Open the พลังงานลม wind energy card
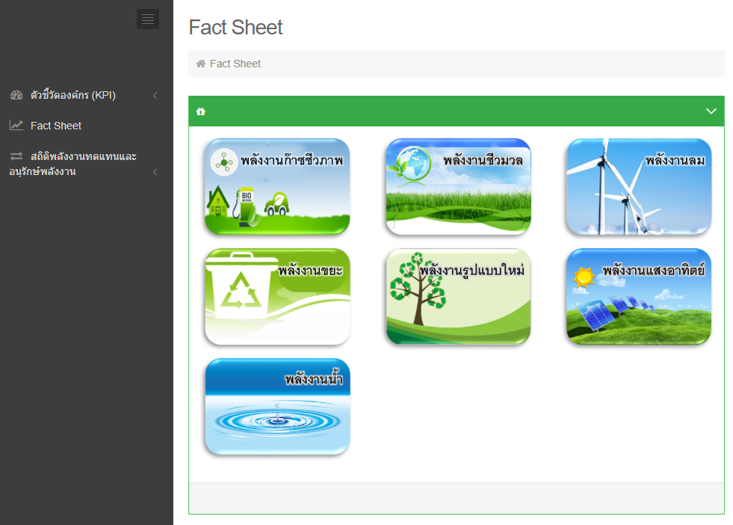This screenshot has width=733, height=525. [639, 186]
